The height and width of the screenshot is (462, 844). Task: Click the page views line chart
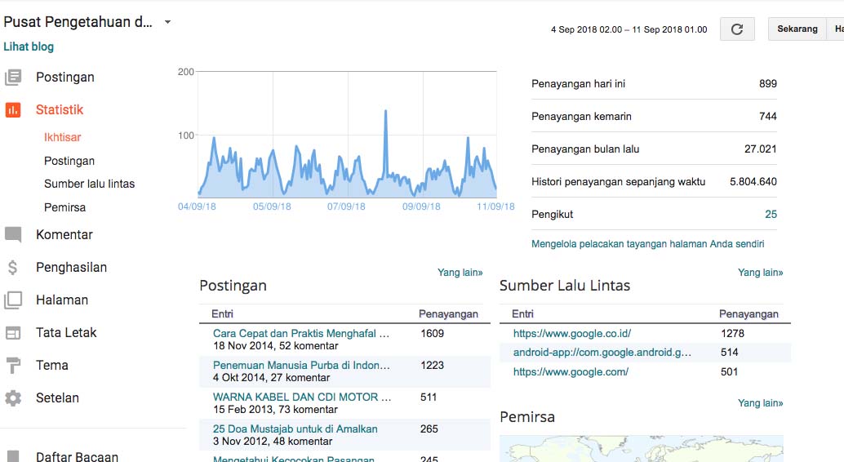[x=347, y=135]
